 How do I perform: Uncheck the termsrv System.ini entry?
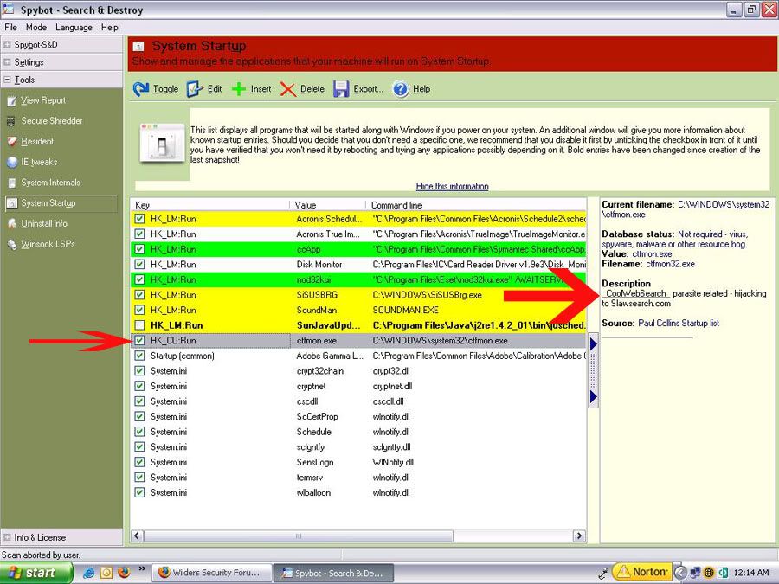(x=139, y=478)
